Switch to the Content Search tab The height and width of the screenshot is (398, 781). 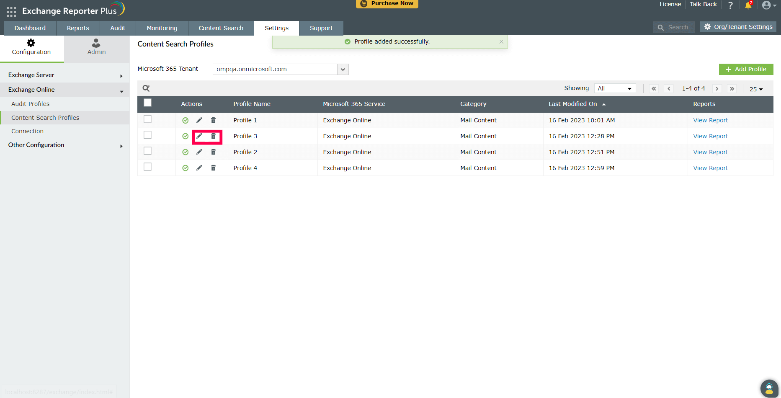221,28
